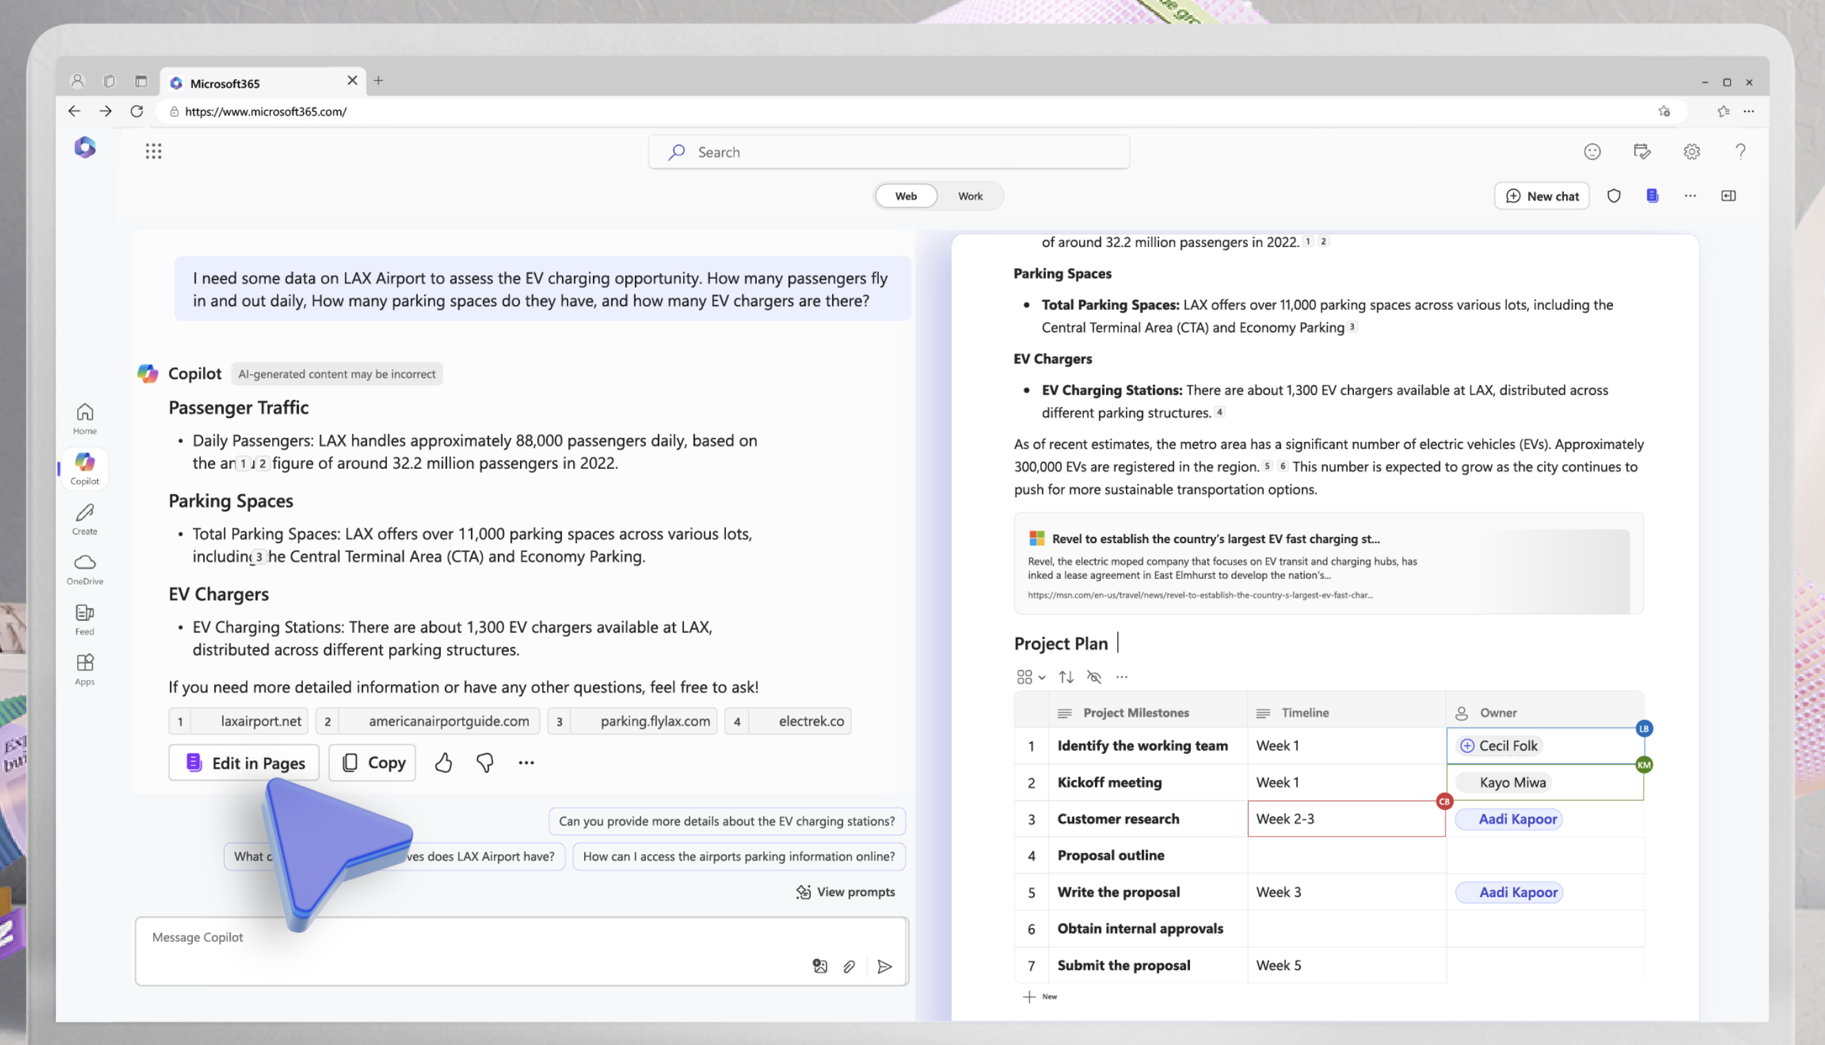This screenshot has height=1045, width=1825.
Task: Open the notebook icon near New chat
Action: tap(1651, 196)
